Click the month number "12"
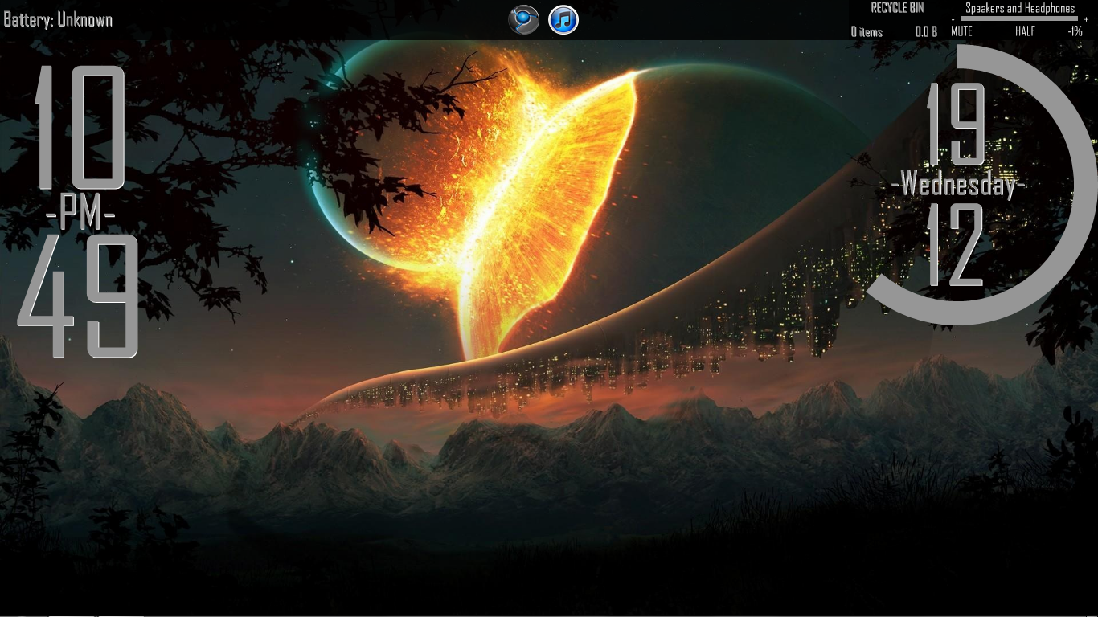The height and width of the screenshot is (617, 1098). [957, 245]
